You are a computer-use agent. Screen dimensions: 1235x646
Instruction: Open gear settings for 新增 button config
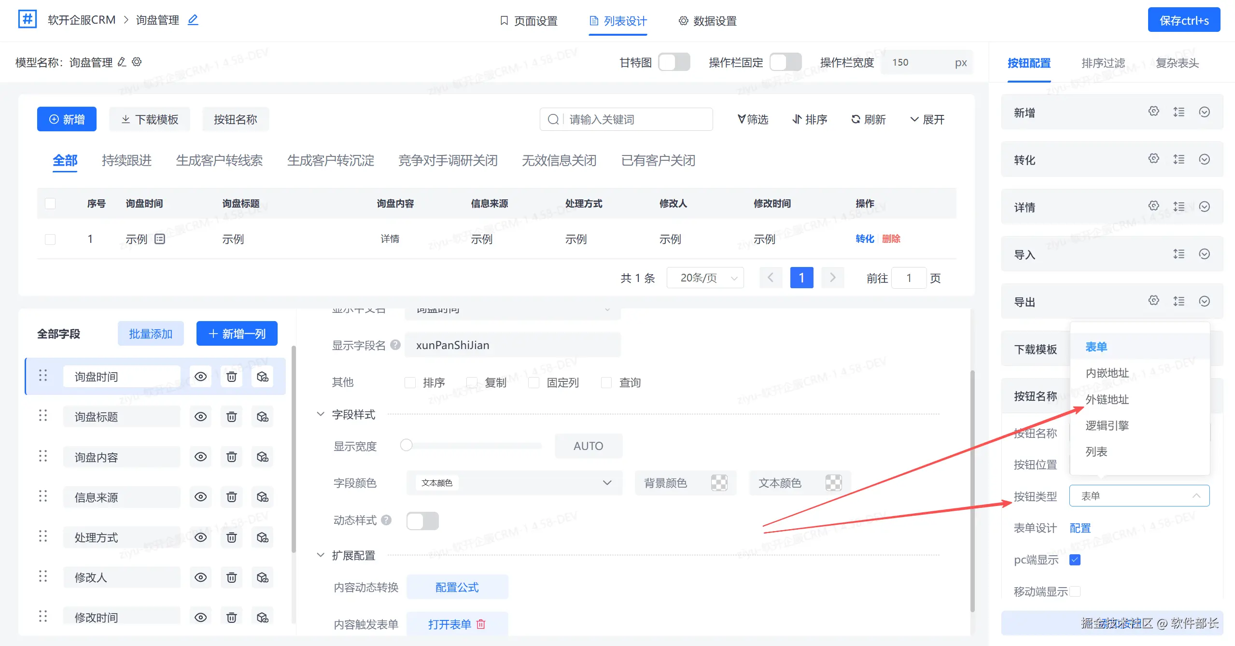pos(1153,112)
